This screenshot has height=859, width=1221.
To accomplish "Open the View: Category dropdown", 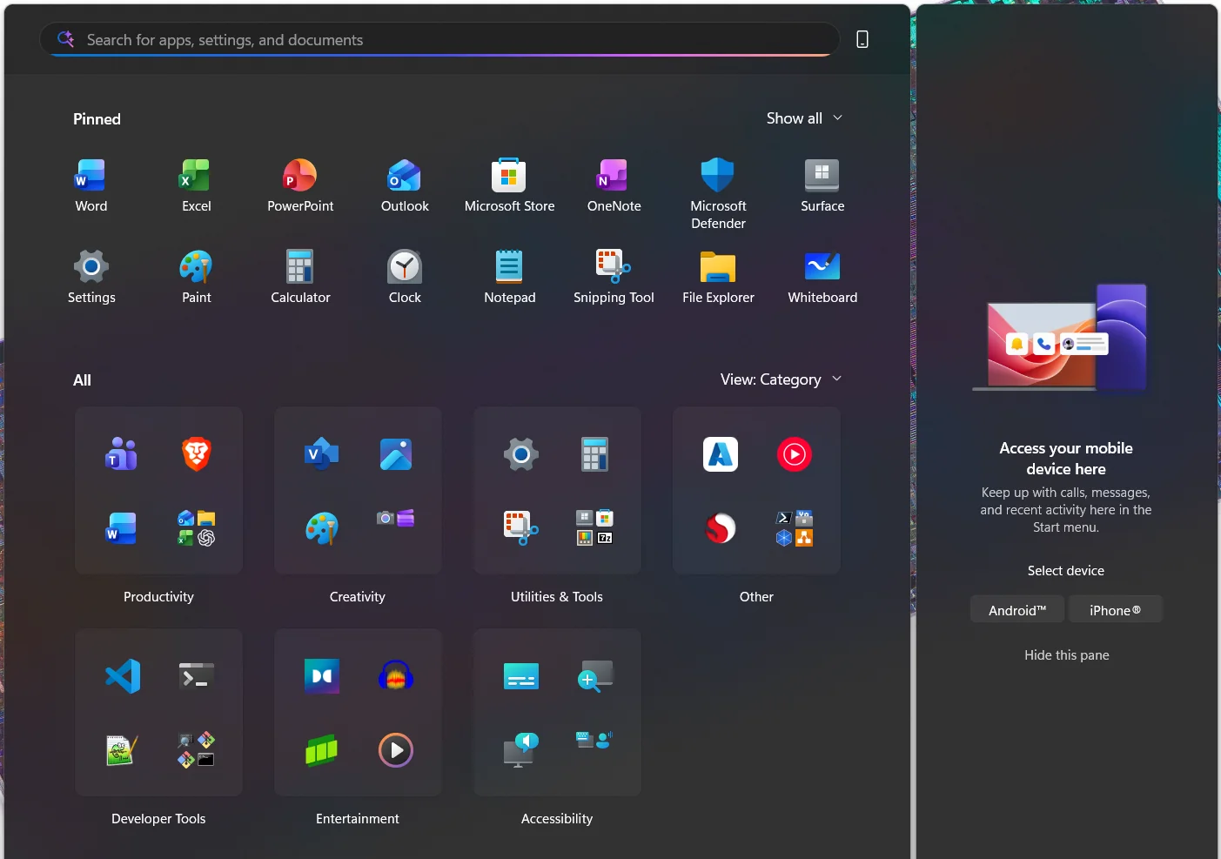I will 781,379.
